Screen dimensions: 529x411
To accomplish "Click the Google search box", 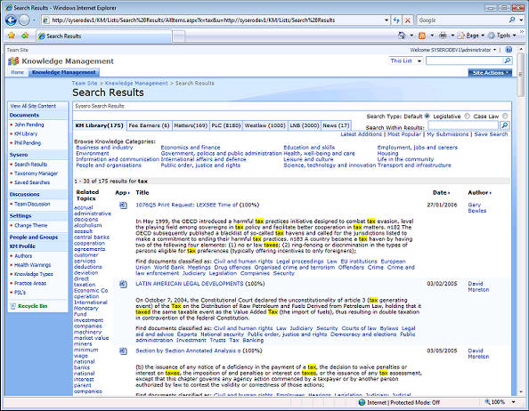I will pos(462,20).
